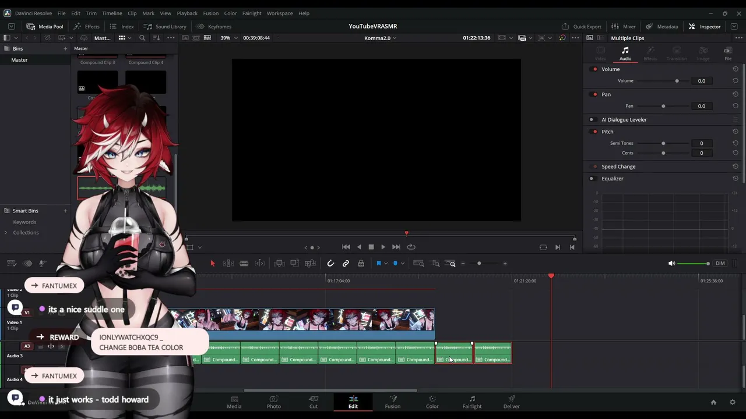Enable the Speed Change section
Screen dimensions: 746x419
point(594,166)
